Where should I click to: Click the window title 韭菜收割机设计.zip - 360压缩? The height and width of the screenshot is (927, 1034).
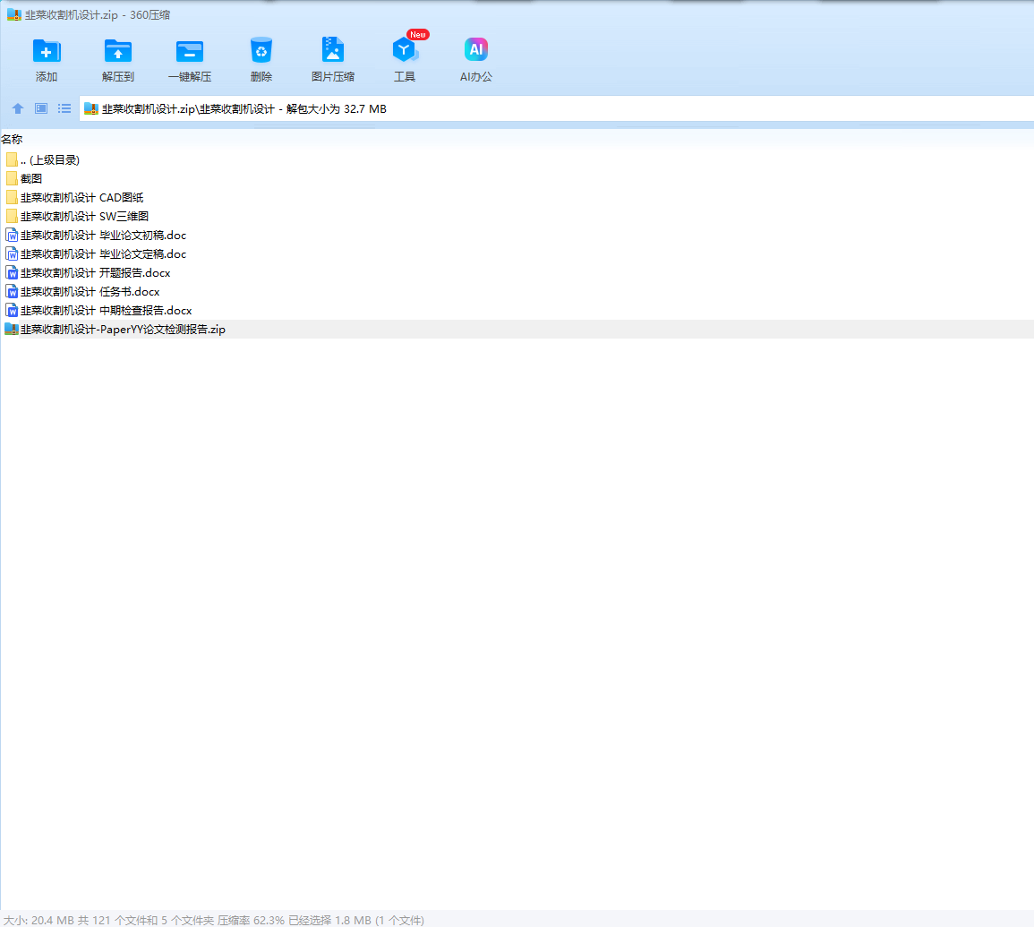(98, 14)
